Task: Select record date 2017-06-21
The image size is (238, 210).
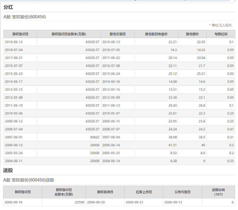Action: point(14,58)
